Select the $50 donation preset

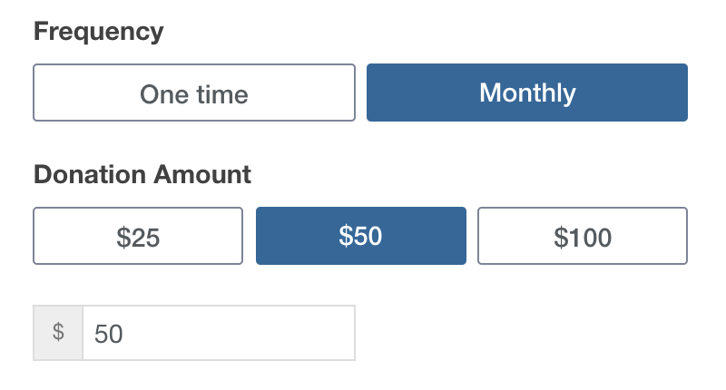click(360, 237)
